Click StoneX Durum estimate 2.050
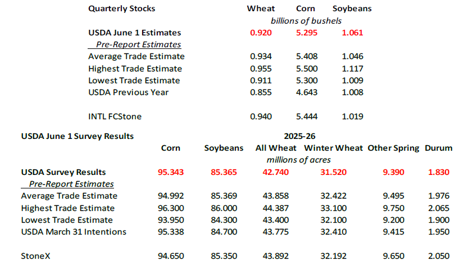This screenshot has width=473, height=261. [439, 256]
